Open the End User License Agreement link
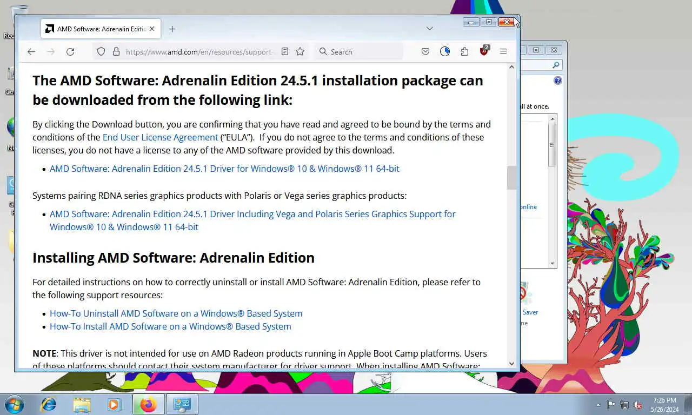This screenshot has width=692, height=415. [161, 137]
